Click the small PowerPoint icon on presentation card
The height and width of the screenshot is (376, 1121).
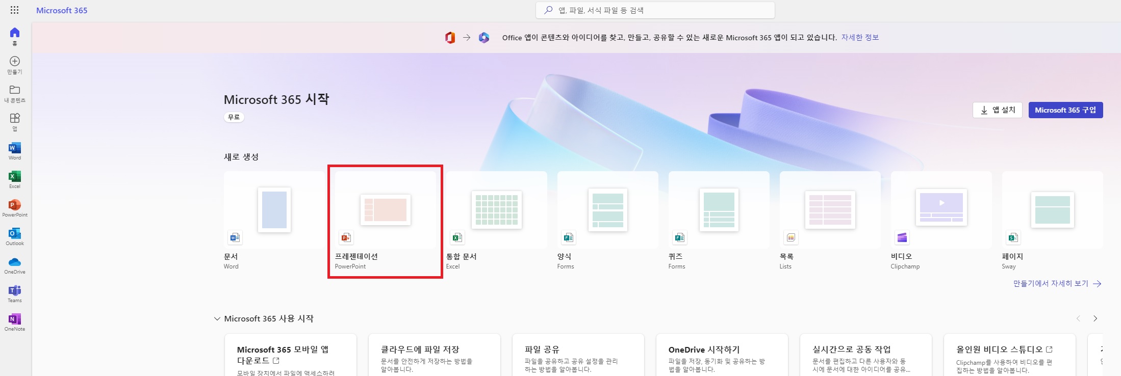[346, 237]
